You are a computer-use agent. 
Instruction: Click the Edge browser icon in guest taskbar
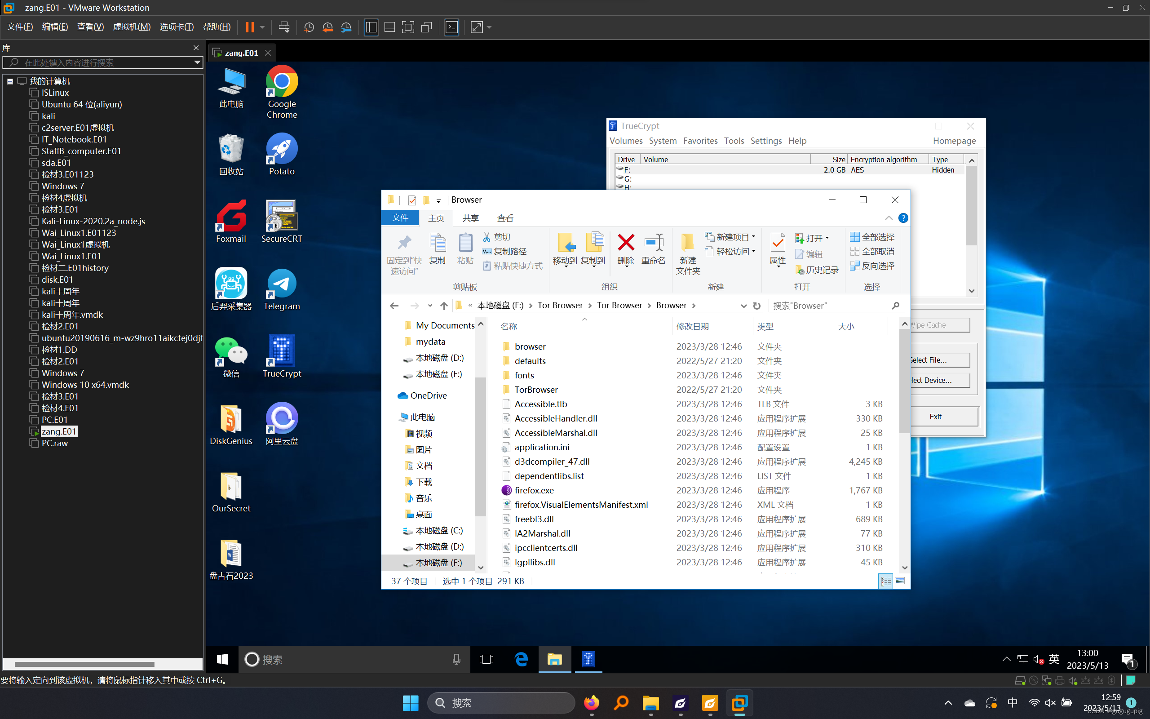pos(521,659)
